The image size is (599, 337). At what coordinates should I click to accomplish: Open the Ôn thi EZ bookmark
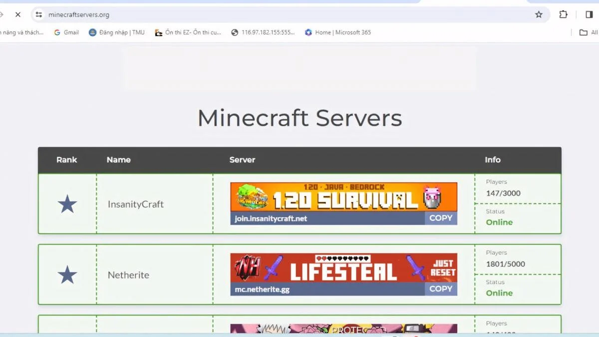tap(188, 32)
